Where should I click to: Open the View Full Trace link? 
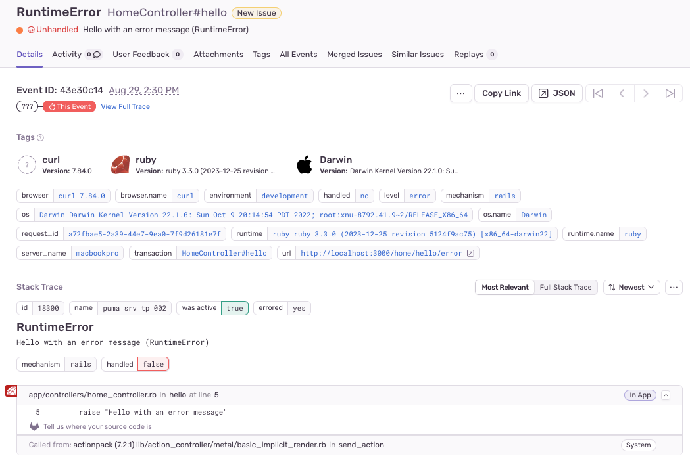point(125,106)
